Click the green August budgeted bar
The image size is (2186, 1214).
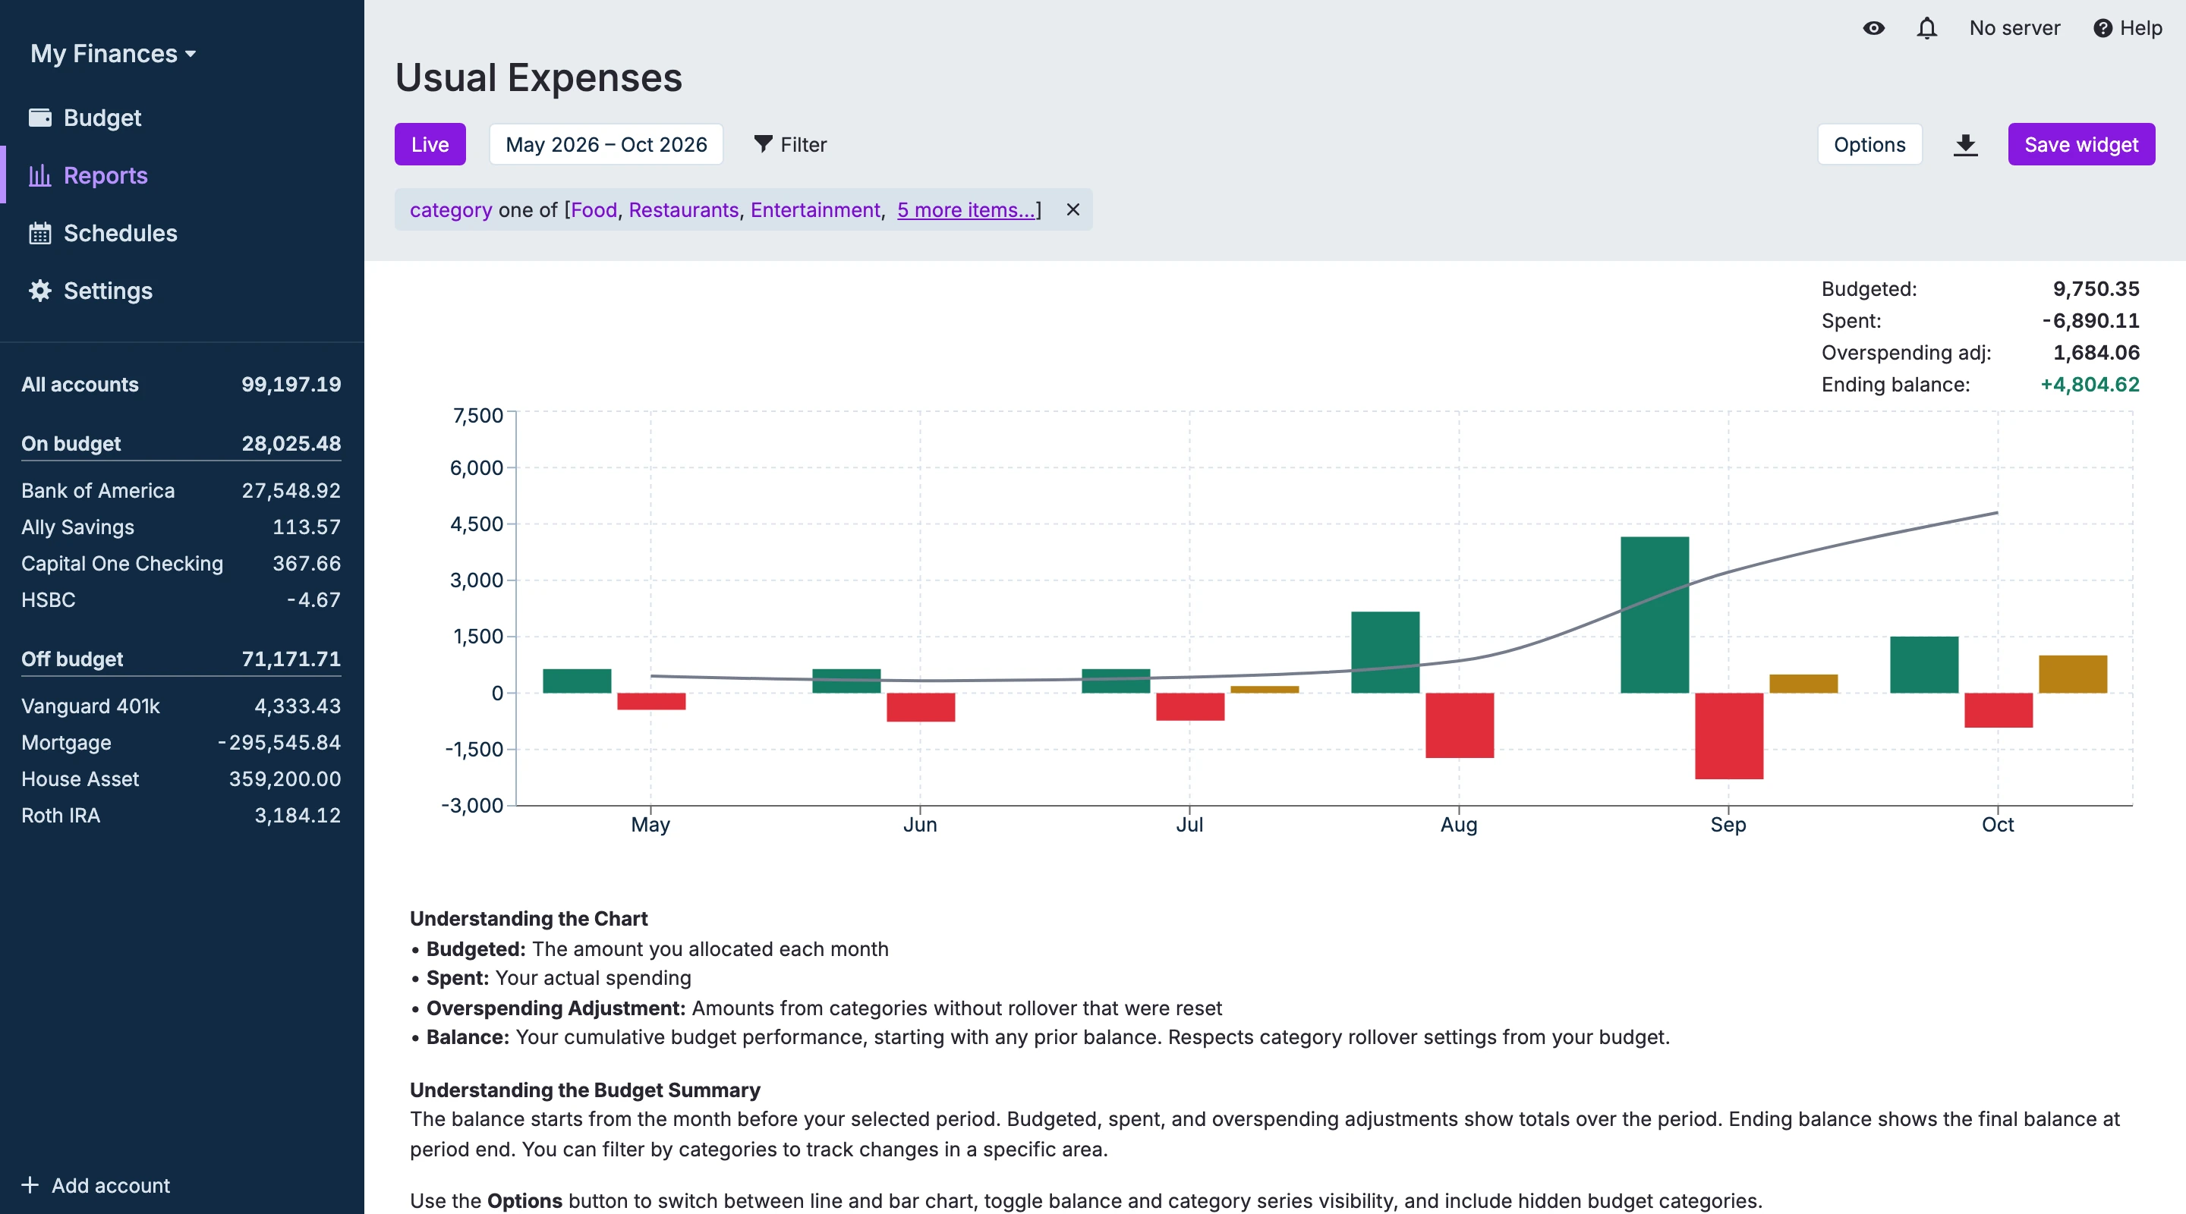1385,653
